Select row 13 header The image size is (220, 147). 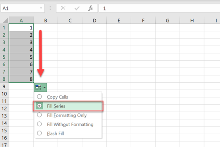coord(4,116)
